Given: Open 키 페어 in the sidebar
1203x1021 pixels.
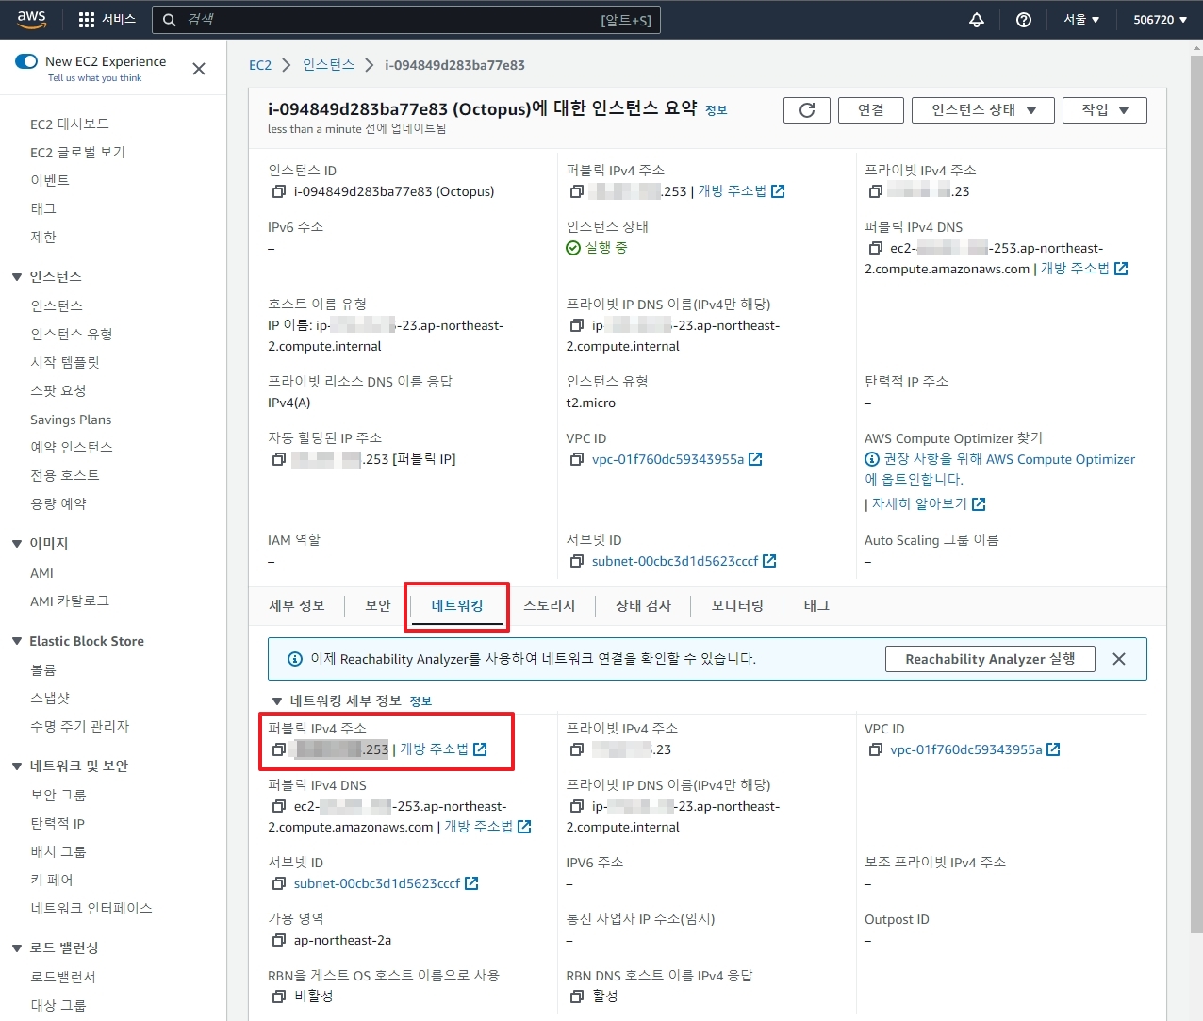Looking at the screenshot, I should [52, 881].
